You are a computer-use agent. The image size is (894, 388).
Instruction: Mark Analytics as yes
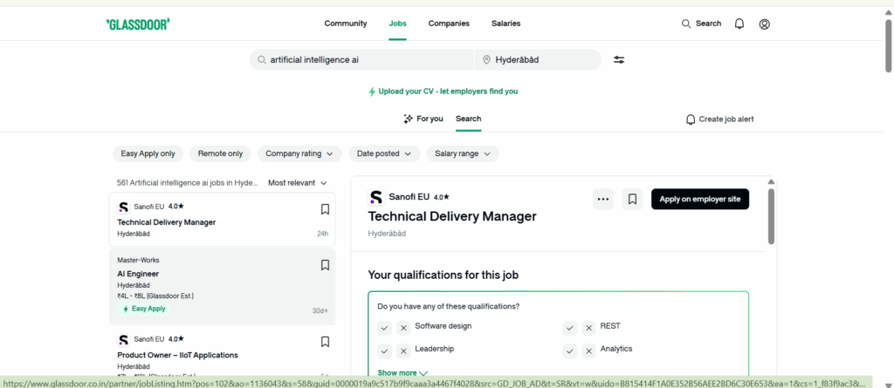tap(570, 351)
